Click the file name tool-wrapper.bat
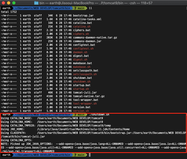 [86, 100]
